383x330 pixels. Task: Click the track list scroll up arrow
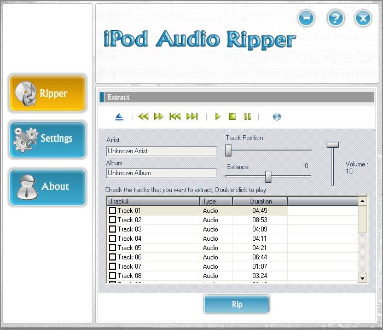[362, 201]
